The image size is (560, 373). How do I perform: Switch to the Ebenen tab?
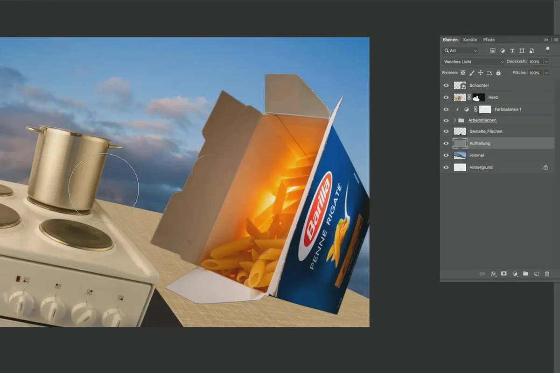(450, 40)
